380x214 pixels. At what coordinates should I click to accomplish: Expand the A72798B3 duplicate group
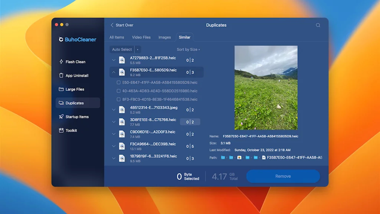point(114,60)
